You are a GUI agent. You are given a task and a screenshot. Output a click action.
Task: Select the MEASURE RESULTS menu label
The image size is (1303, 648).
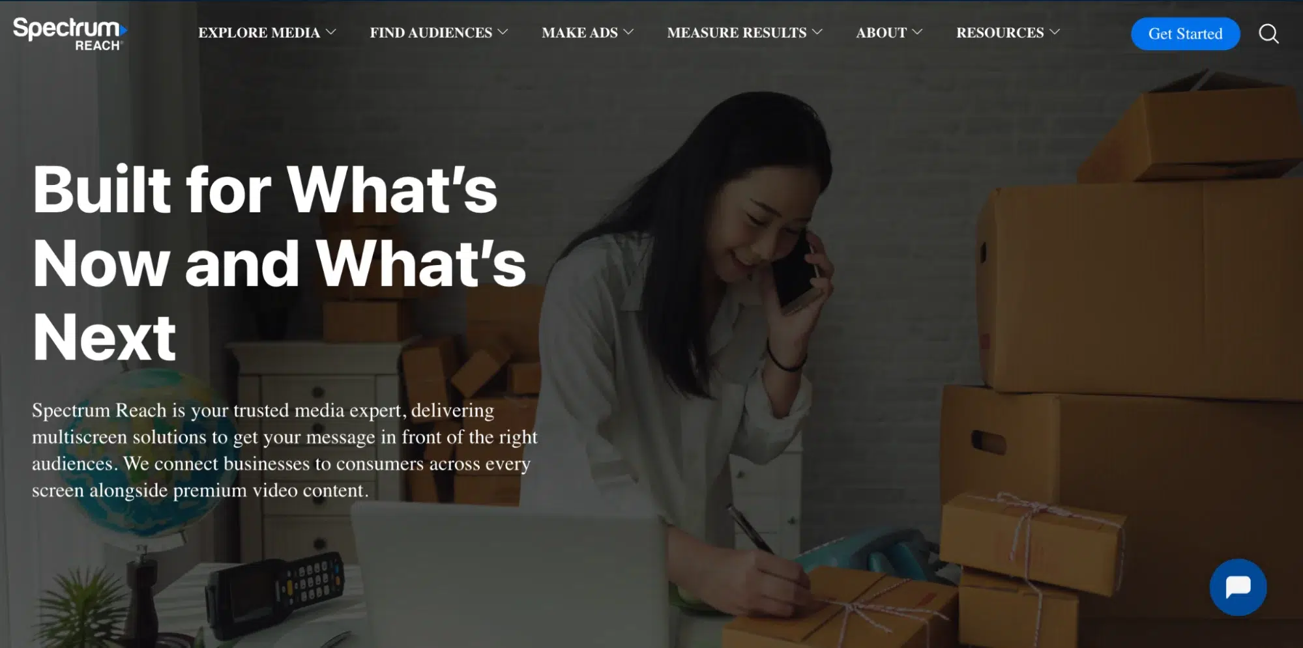[737, 33]
